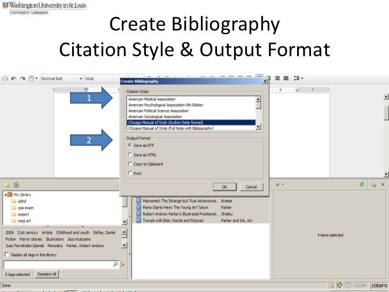Click the redo arrow icon
Screen dimensions: 389x292
click(22, 79)
